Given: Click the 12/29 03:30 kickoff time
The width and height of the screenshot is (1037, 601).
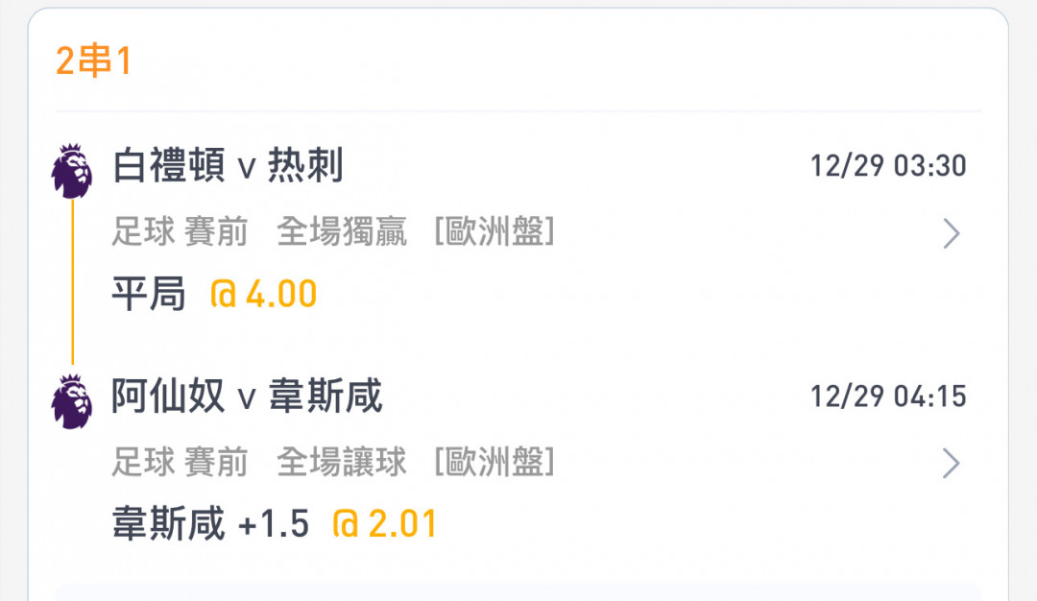Looking at the screenshot, I should click(888, 166).
